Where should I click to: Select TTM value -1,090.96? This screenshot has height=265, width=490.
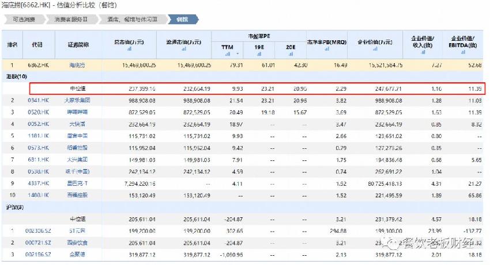pyautogui.click(x=231, y=255)
